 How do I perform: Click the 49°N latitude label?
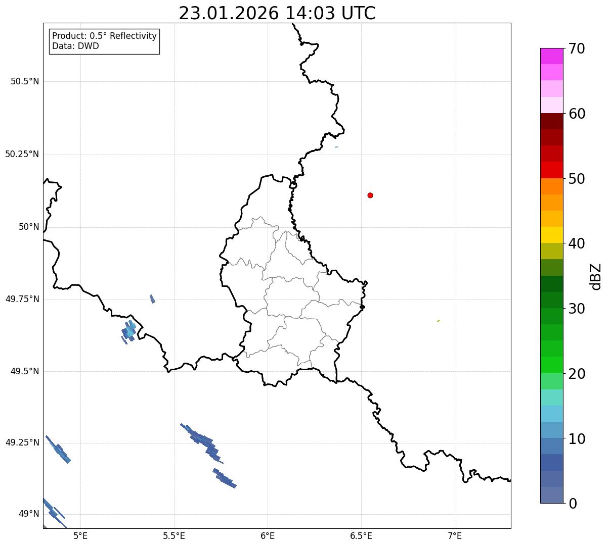coord(29,514)
